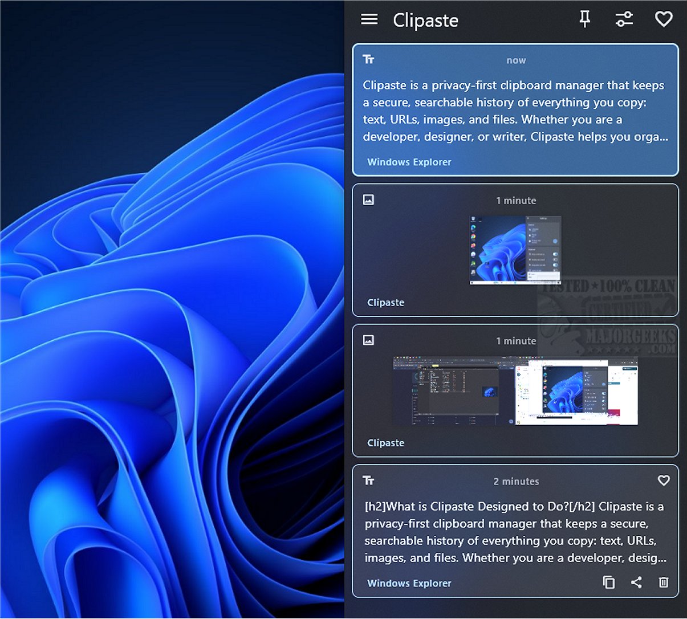Click the 'Windows Explorer' source label on 'now' entry

[409, 162]
